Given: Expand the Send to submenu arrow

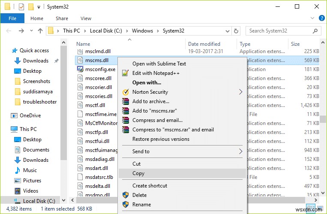Looking at the screenshot, I should (x=240, y=152).
